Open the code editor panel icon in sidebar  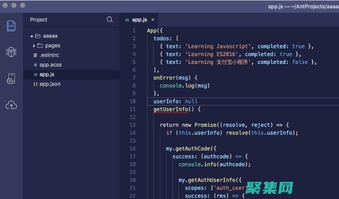pos(11,26)
